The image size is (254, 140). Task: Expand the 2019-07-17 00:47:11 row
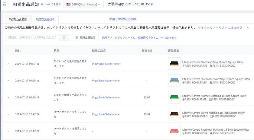click(x=8, y=64)
